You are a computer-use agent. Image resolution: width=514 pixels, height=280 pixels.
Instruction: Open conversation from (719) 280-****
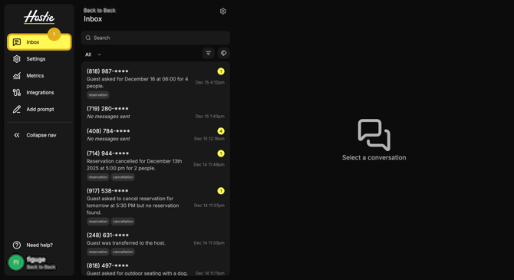(156, 112)
